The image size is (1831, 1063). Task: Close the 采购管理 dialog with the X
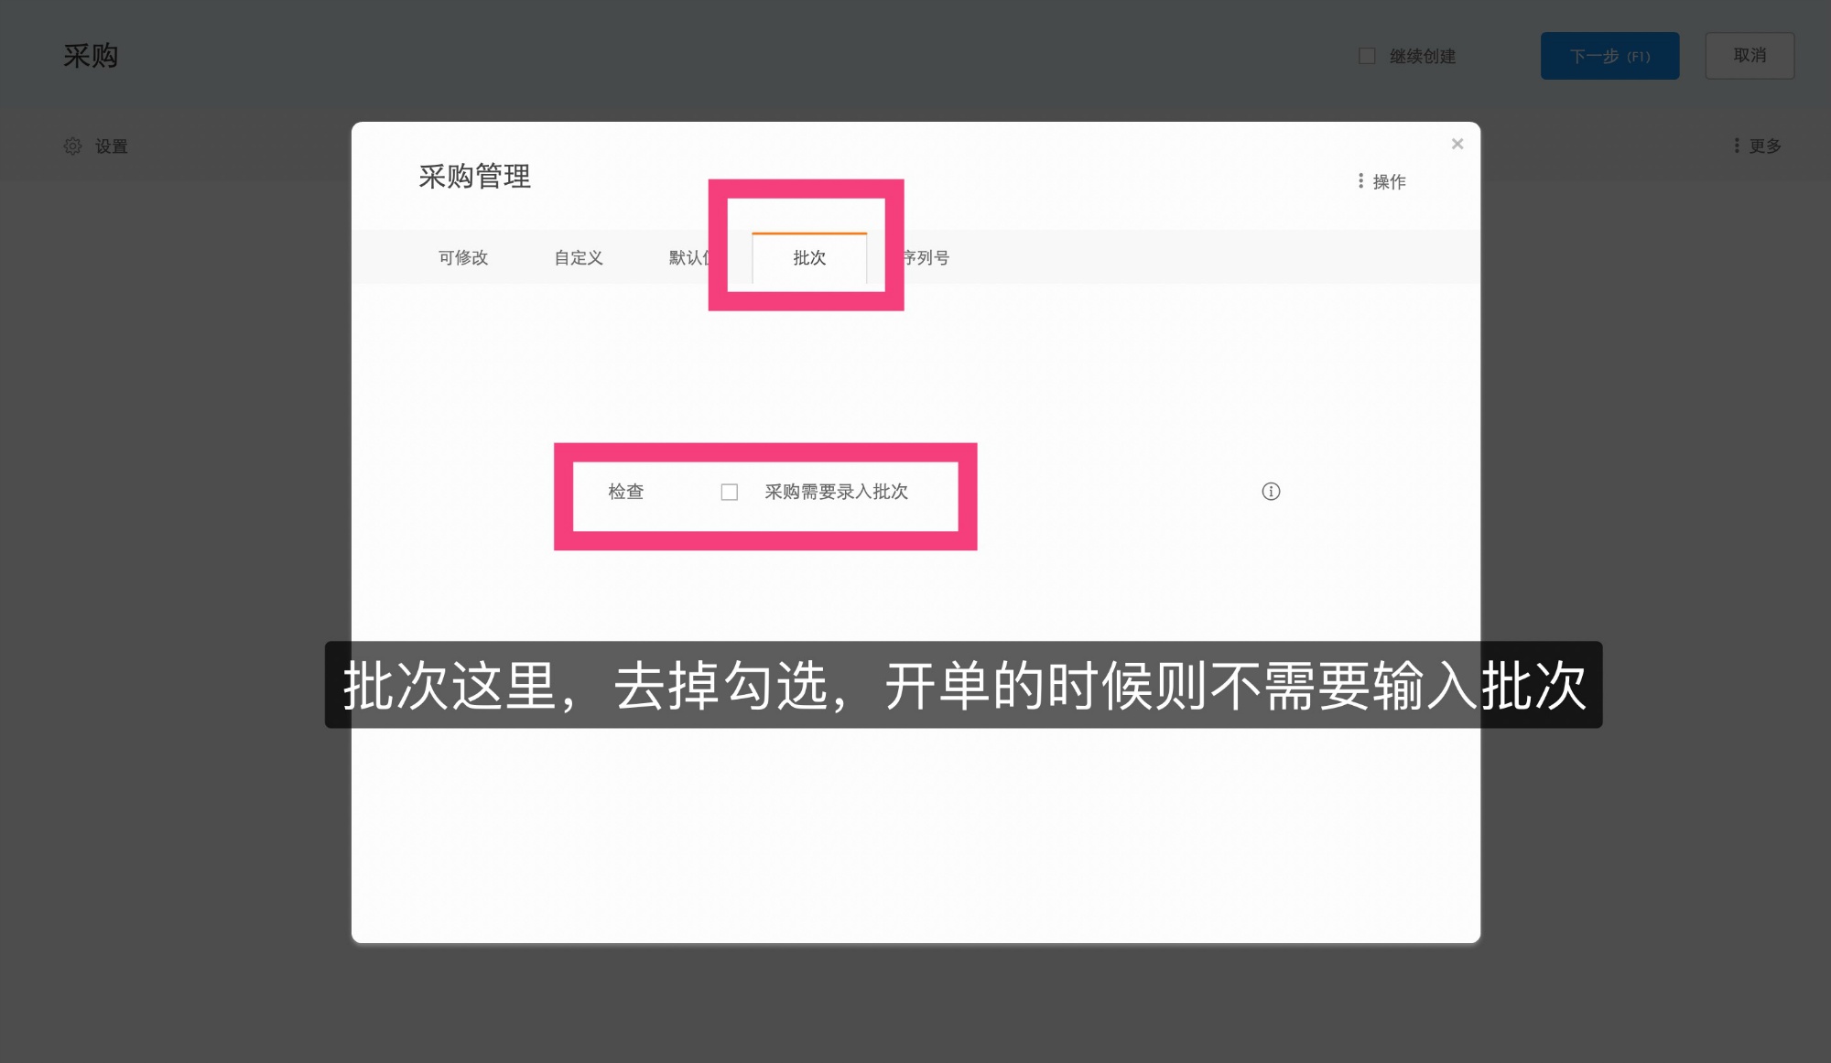(x=1457, y=144)
